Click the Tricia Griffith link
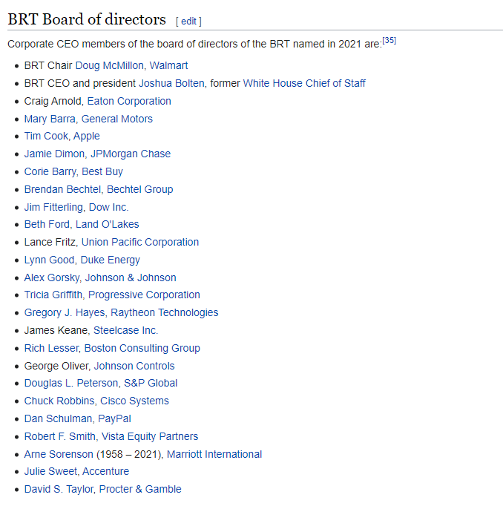The image size is (503, 506). tap(53, 295)
